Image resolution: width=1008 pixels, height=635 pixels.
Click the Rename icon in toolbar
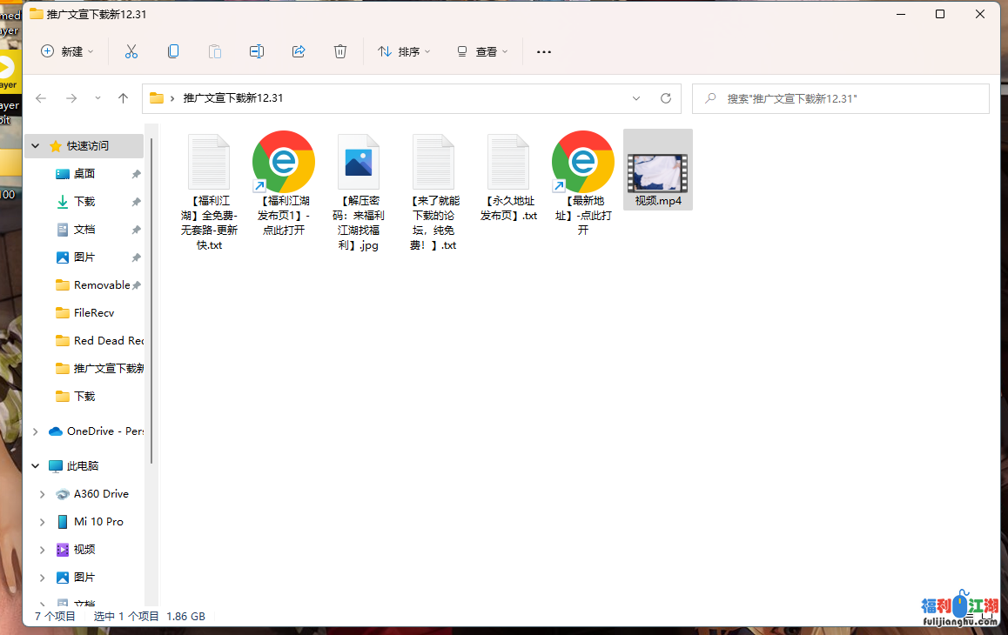(257, 52)
